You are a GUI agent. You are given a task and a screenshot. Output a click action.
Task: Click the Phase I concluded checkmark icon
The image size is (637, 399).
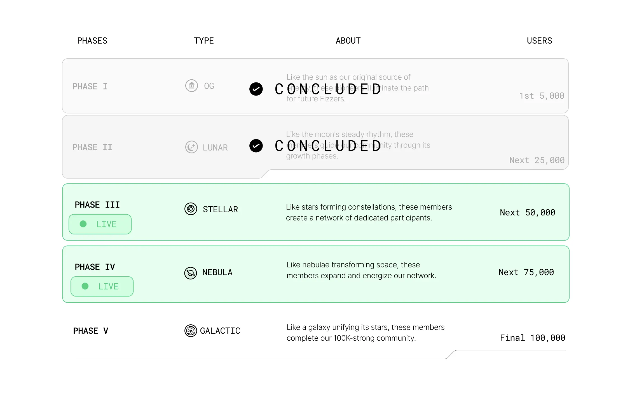tap(256, 89)
